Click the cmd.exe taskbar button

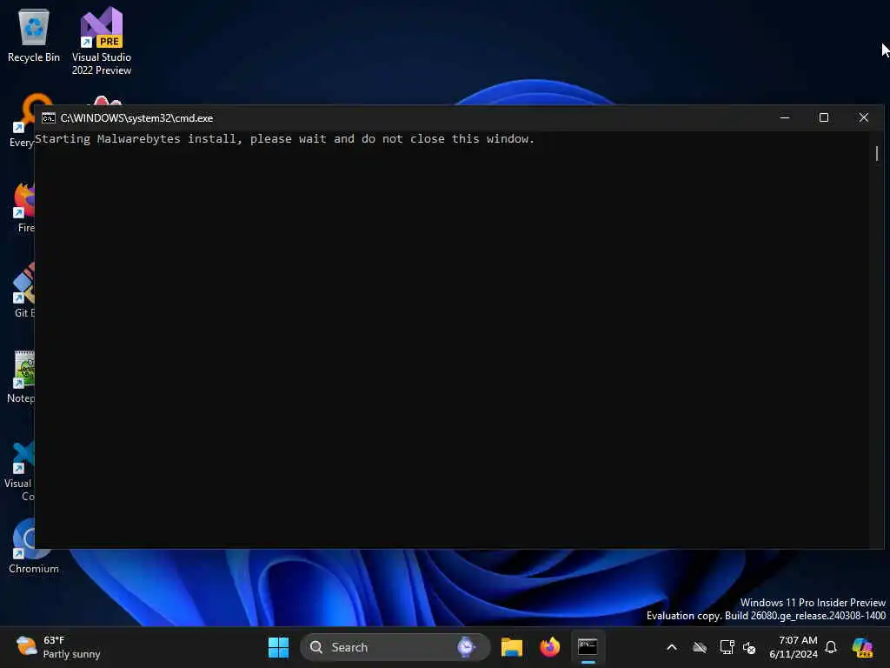(588, 647)
